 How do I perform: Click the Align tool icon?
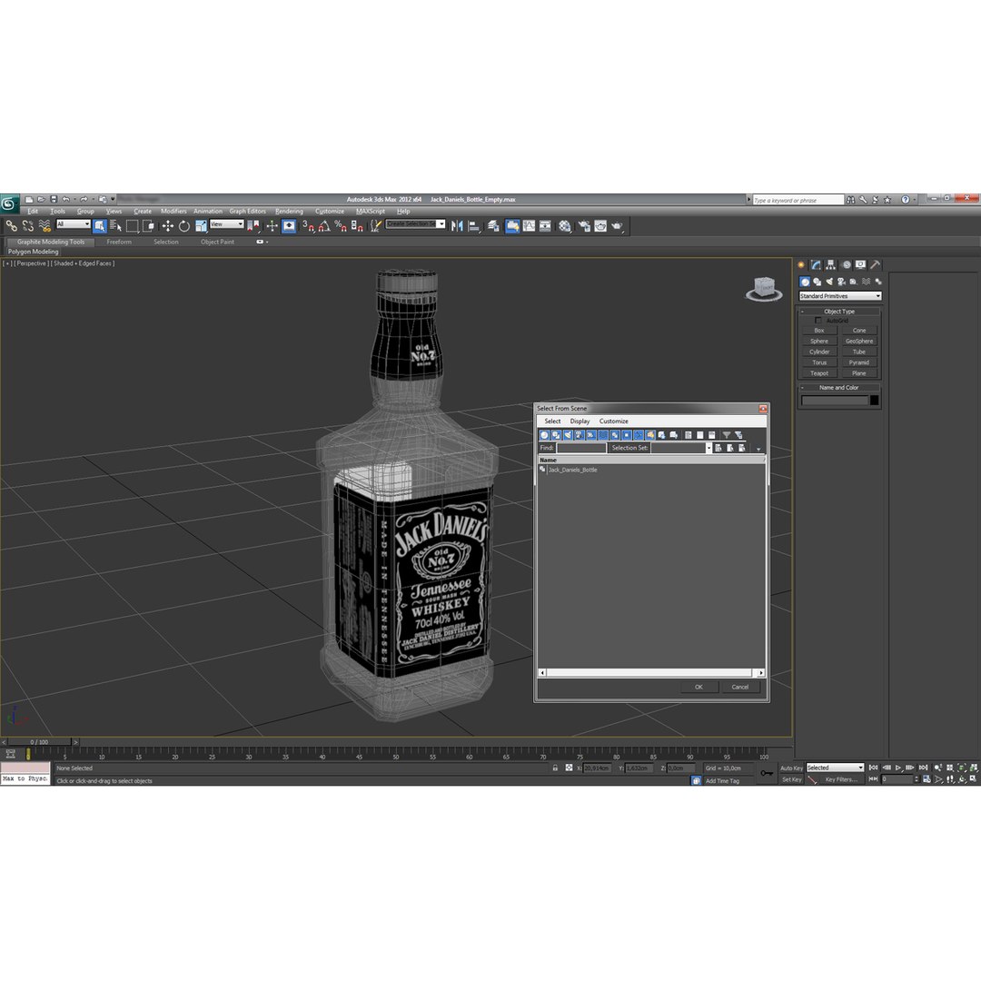[x=474, y=226]
